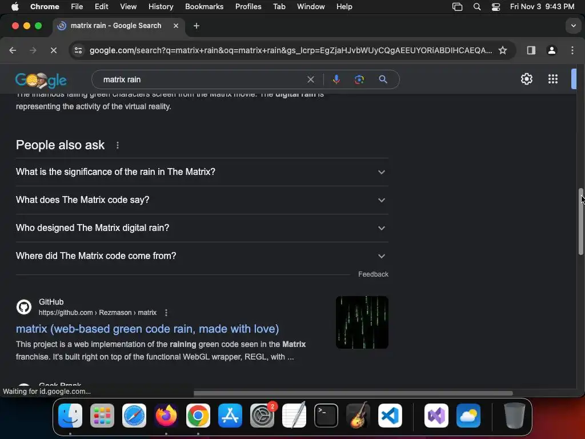Open the File menu
This screenshot has height=439, width=585.
[x=77, y=7]
